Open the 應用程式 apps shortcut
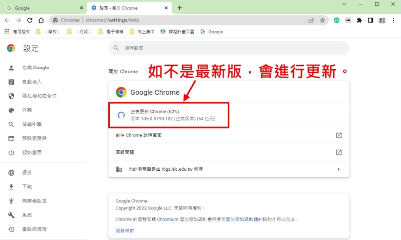The image size is (401, 240). tap(17, 32)
